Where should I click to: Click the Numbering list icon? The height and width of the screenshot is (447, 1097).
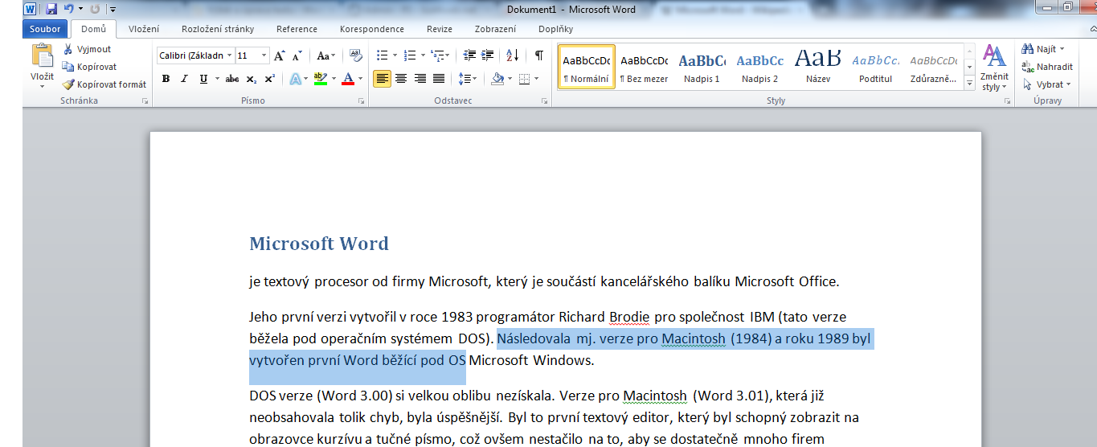tap(409, 55)
